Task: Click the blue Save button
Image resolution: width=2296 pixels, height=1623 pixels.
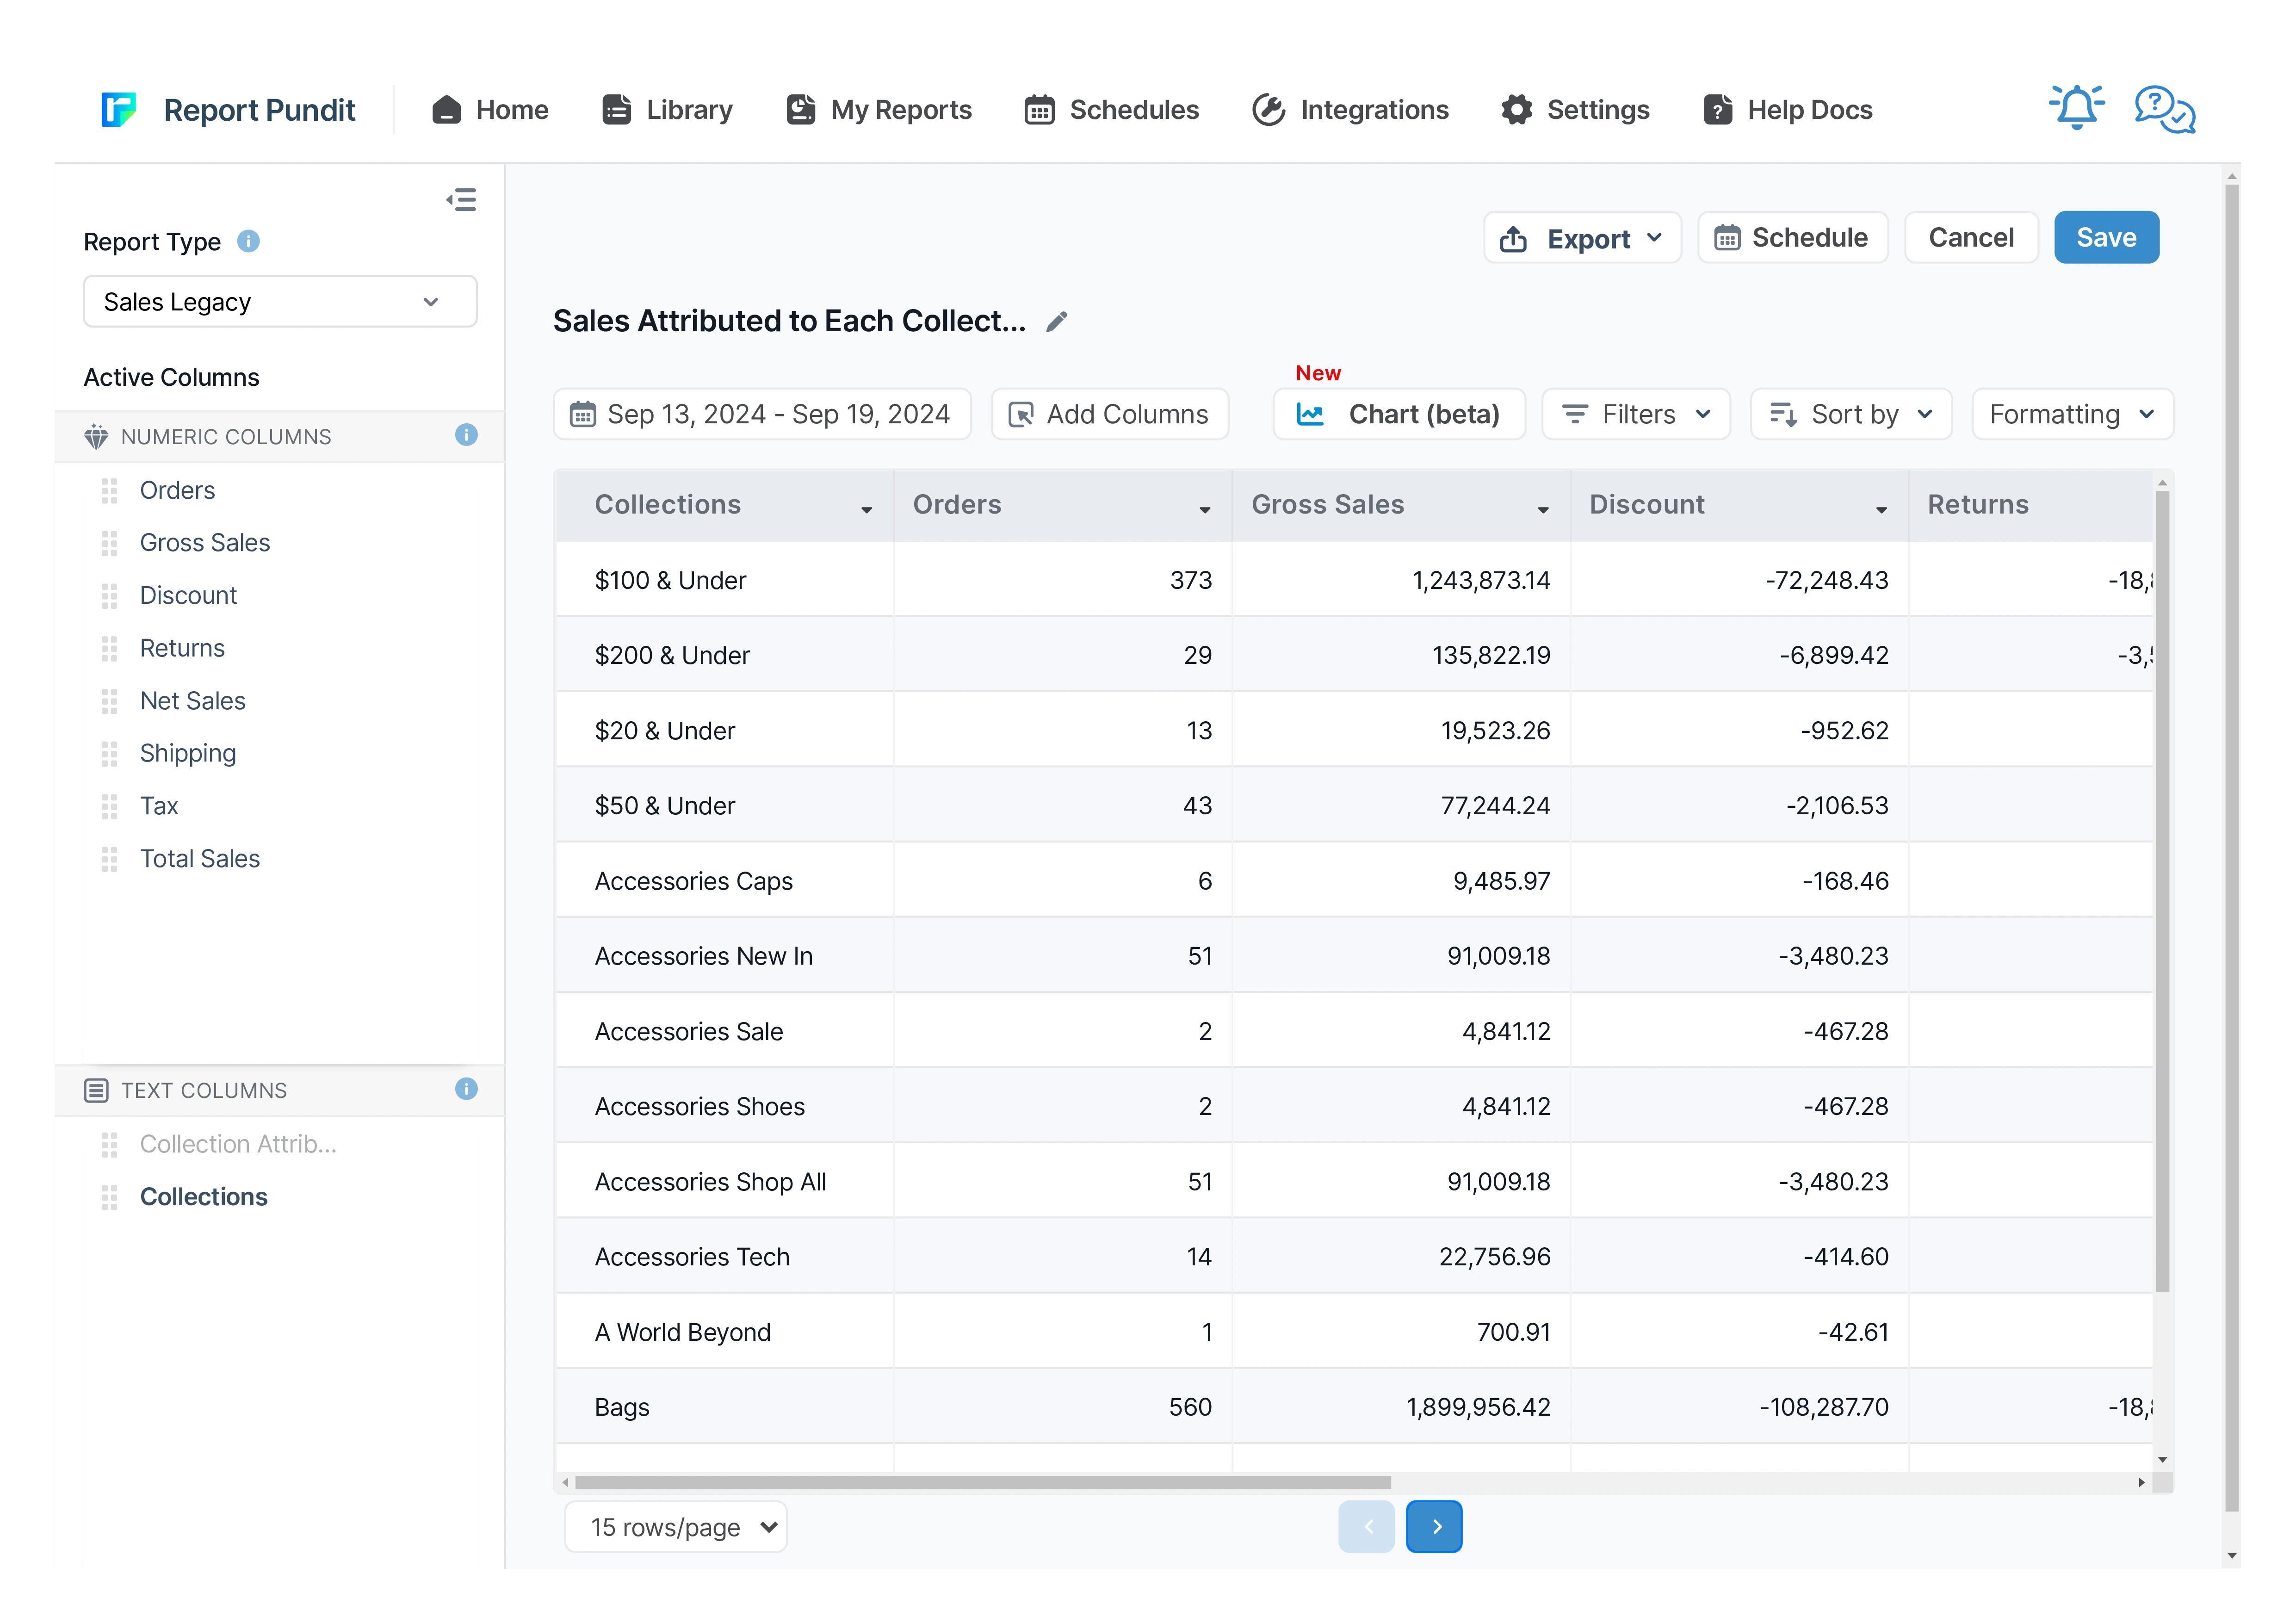Action: point(2105,238)
